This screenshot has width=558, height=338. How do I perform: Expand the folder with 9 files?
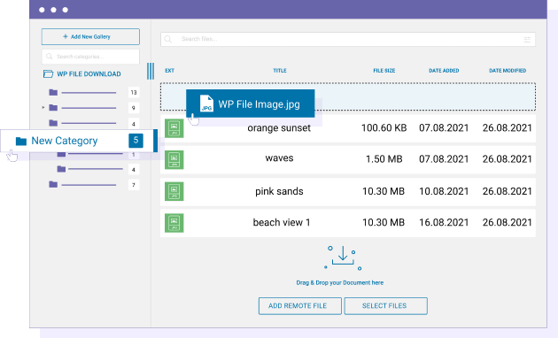pos(43,107)
